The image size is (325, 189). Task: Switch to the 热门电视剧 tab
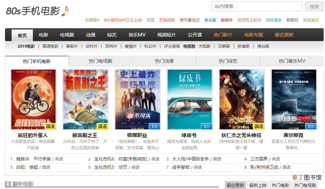[x=101, y=61]
